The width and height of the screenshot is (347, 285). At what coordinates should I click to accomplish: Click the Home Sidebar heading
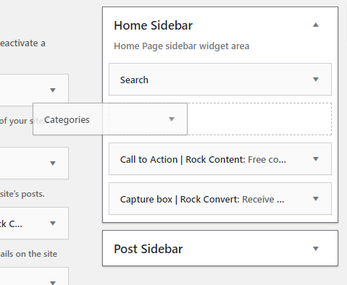coord(154,25)
